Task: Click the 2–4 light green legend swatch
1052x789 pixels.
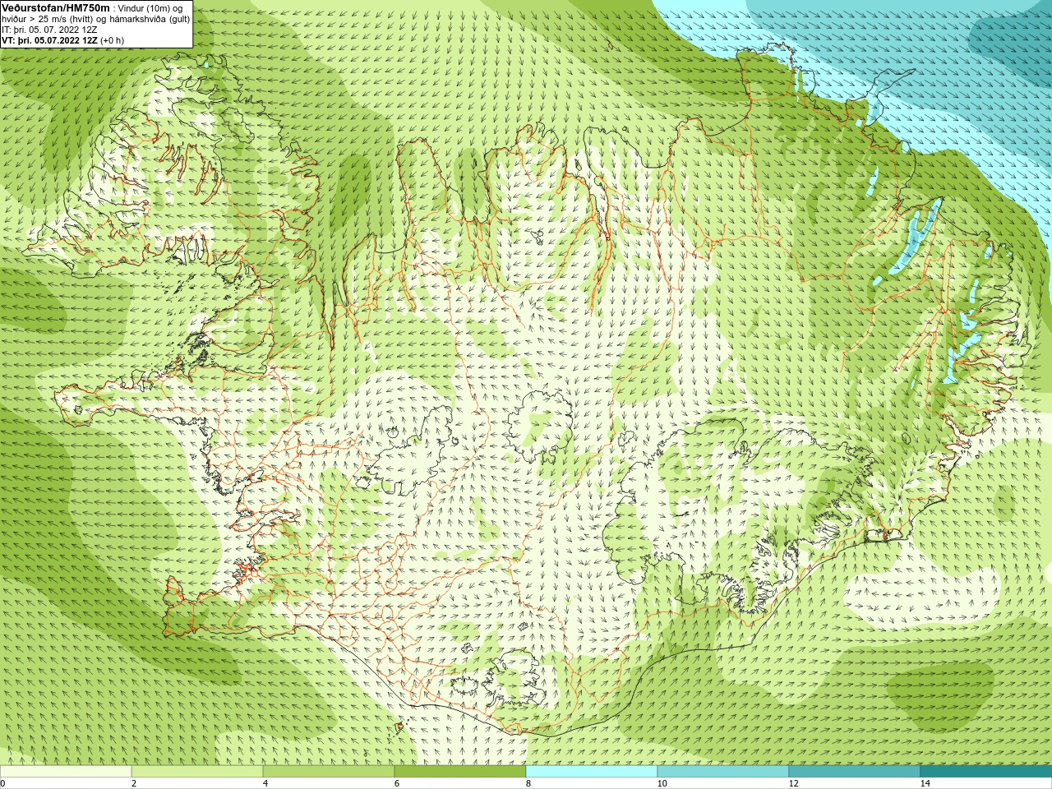Action: pos(197,772)
